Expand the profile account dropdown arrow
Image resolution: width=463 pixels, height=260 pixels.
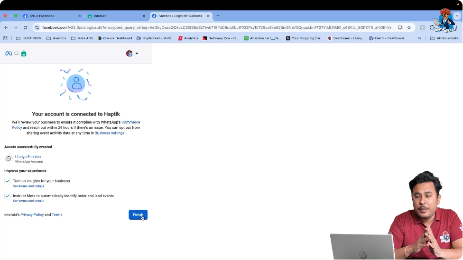click(x=137, y=54)
